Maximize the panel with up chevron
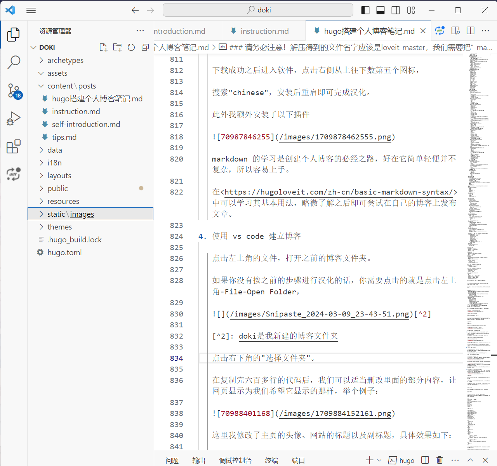 tap(470, 460)
